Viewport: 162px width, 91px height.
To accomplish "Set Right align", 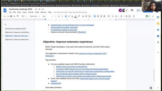I will 101,16.
